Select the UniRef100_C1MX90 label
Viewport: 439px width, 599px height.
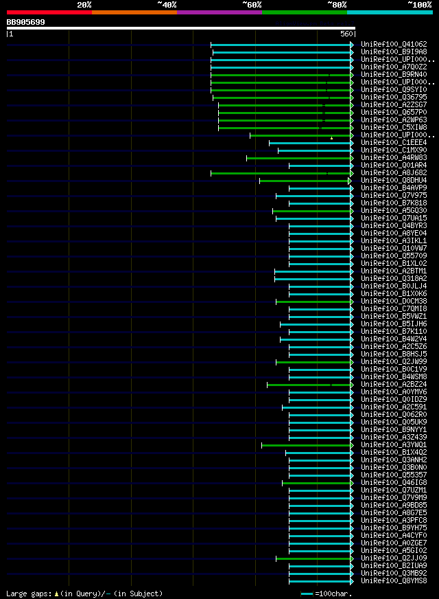(394, 150)
